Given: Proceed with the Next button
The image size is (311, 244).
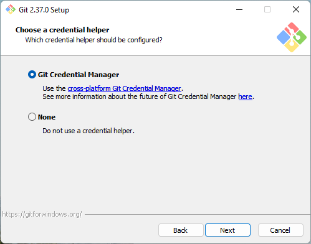Looking at the screenshot, I should tap(227, 230).
